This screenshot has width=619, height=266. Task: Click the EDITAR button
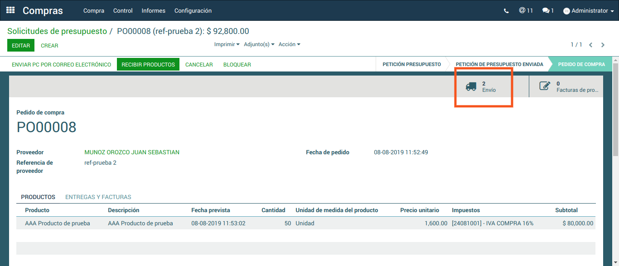[x=21, y=46]
